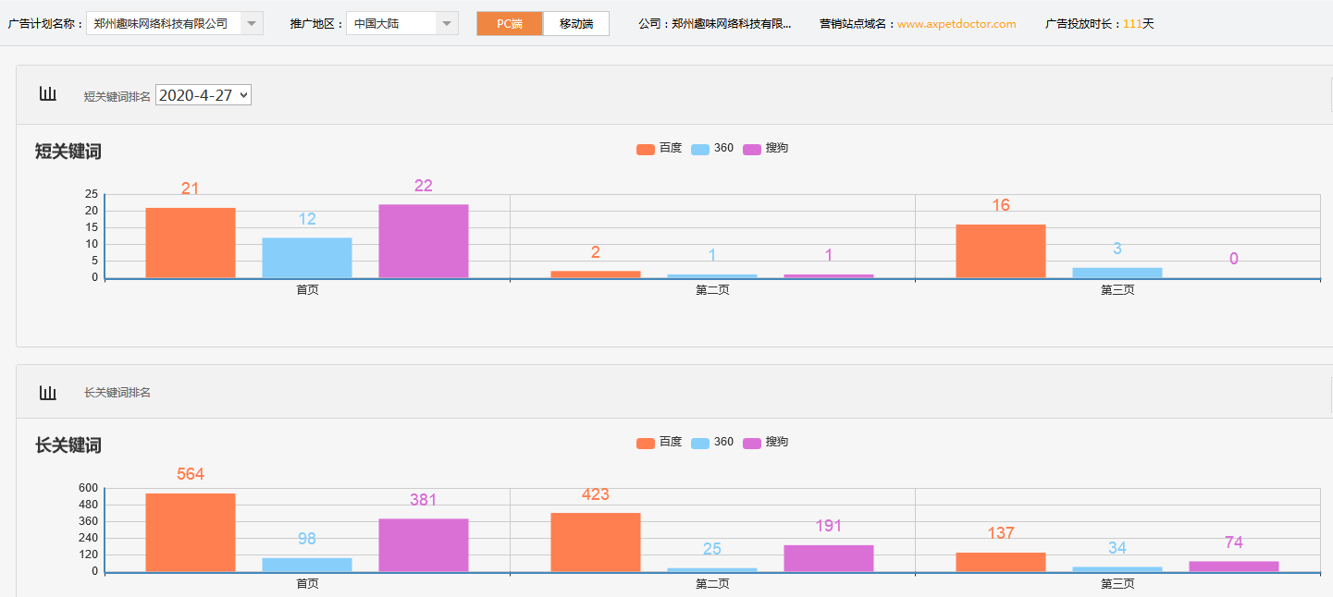This screenshot has width=1333, height=597.
Task: Open the www.axpetdoctor.com domain link
Action: [x=957, y=24]
